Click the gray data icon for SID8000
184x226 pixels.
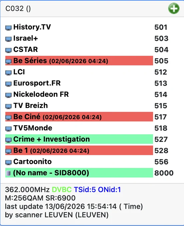click(x=8, y=173)
